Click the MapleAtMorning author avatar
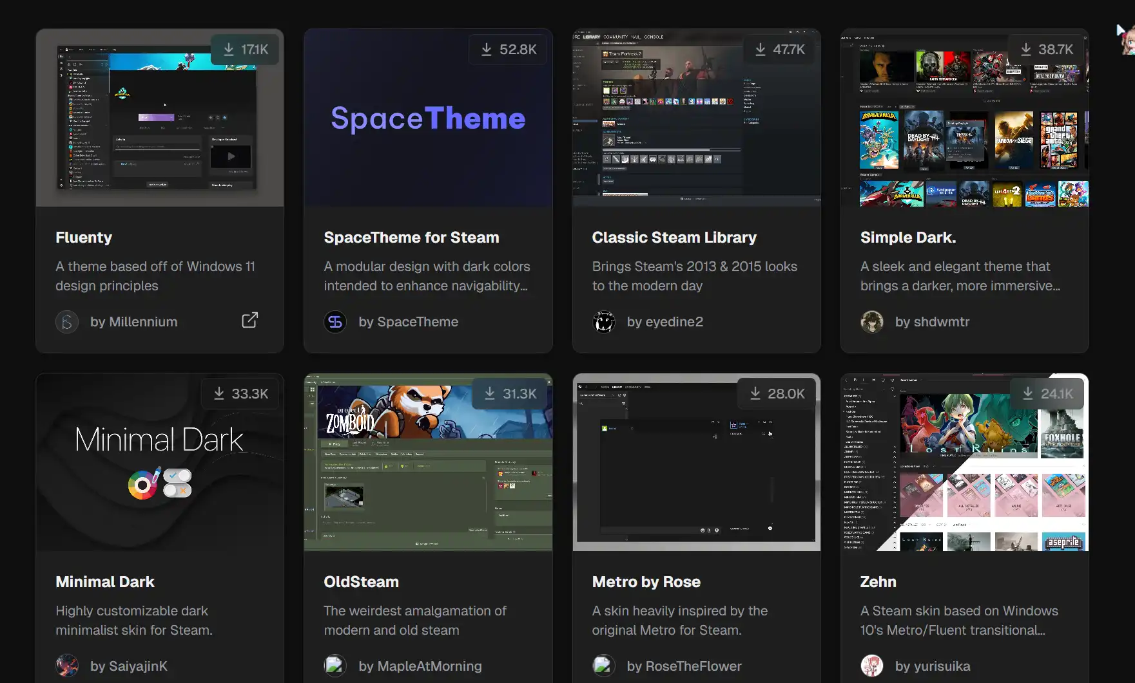The width and height of the screenshot is (1135, 683). coord(335,666)
